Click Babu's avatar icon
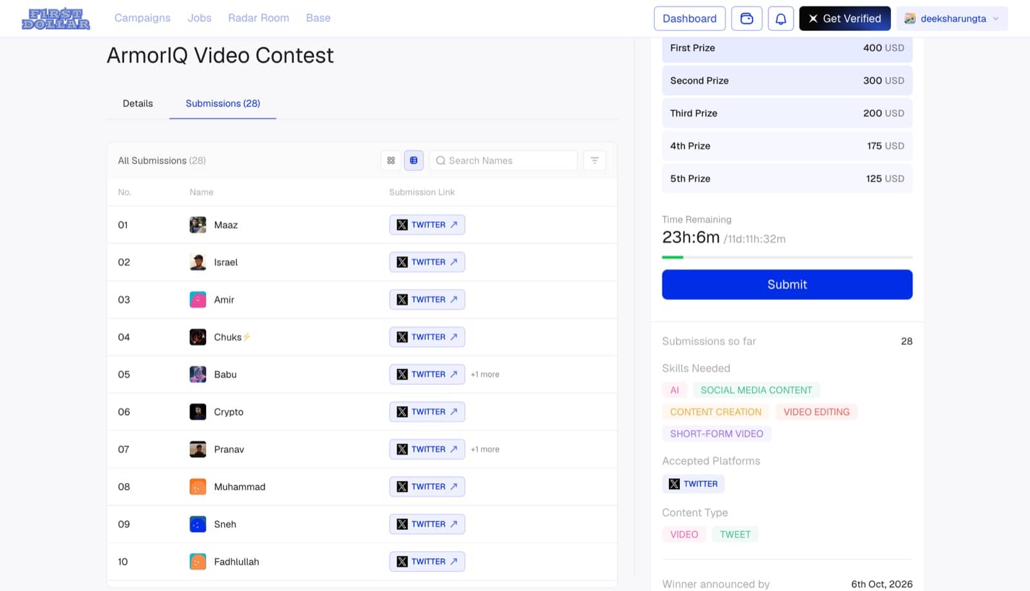 point(198,374)
